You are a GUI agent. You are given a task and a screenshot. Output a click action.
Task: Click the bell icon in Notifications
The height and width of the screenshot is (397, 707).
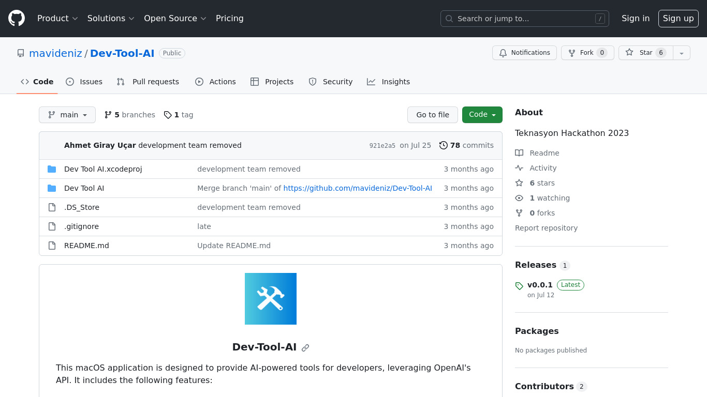coord(503,53)
